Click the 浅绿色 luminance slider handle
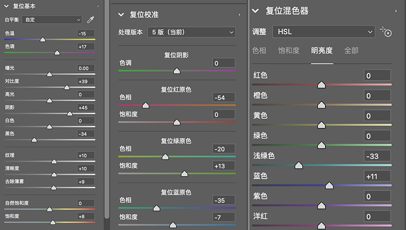Viewport: 406px width, 230px height. (x=299, y=166)
